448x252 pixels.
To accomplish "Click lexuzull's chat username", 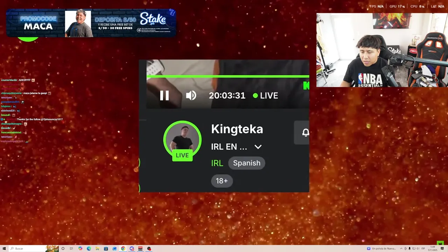I will [x=5, y=115].
